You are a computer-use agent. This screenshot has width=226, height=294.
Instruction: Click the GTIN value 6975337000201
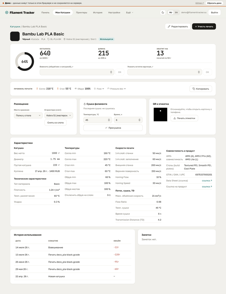[x=203, y=175]
